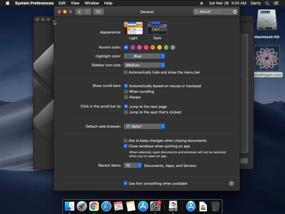The height and width of the screenshot is (214, 285).
Task: Enable Ask to keep changes when closing
Action: tap(126, 140)
